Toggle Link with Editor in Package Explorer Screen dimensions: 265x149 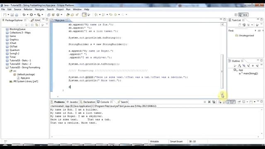pyautogui.click(x=37, y=25)
